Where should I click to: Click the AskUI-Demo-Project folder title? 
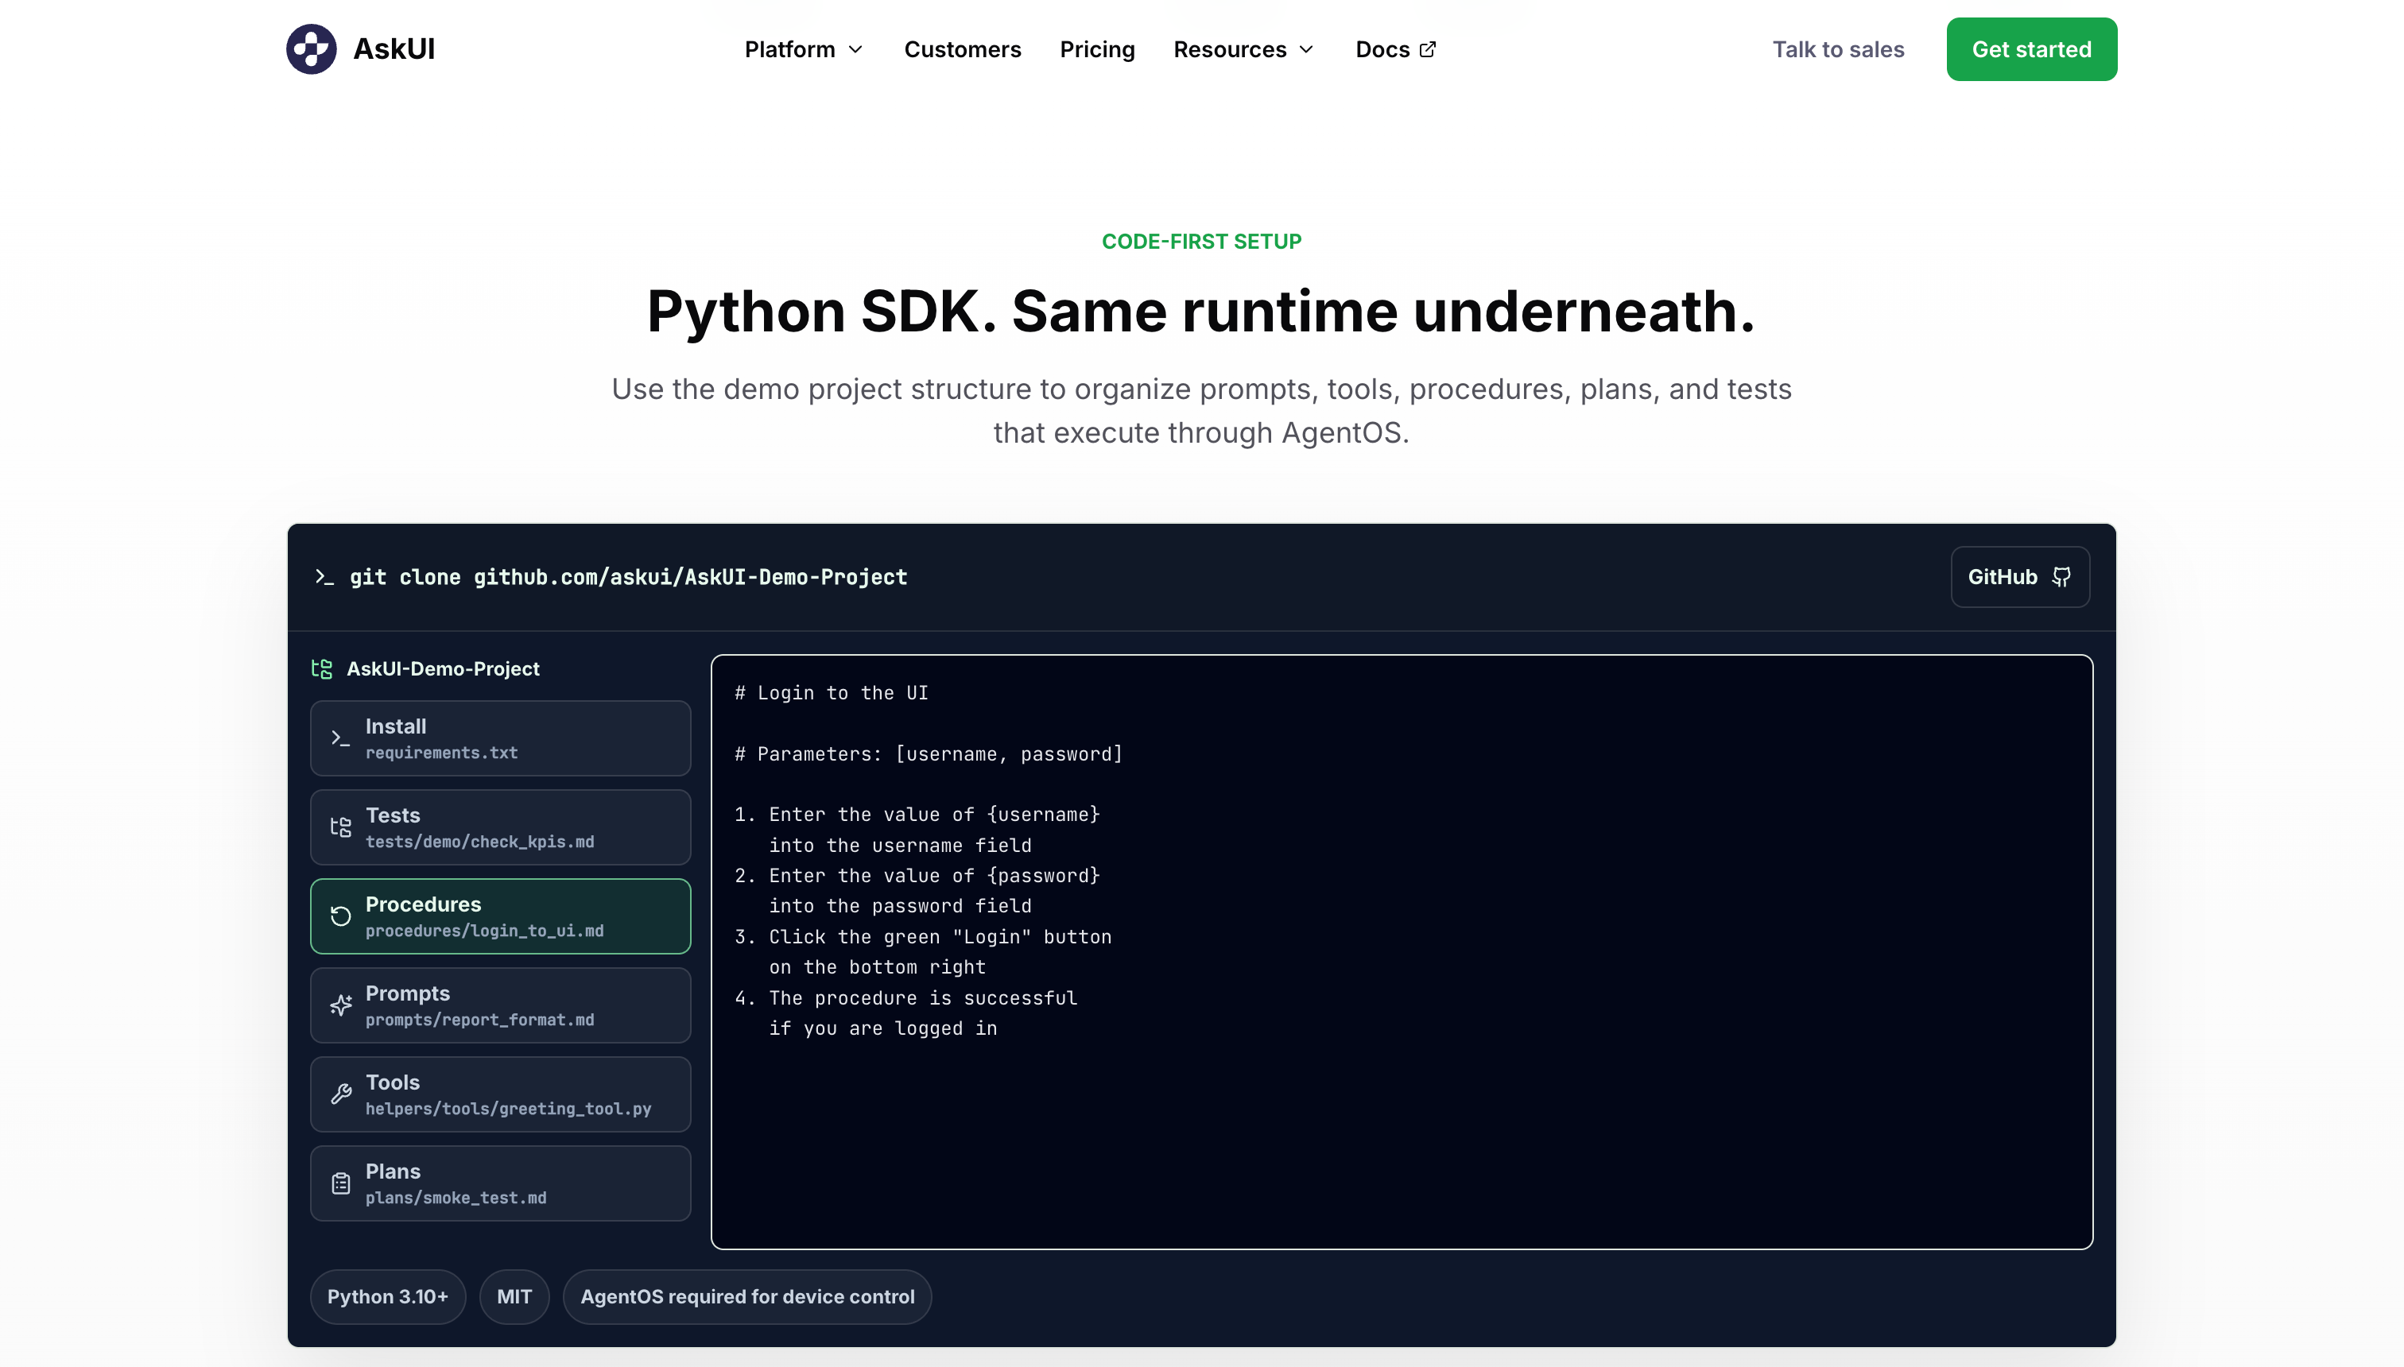point(444,668)
